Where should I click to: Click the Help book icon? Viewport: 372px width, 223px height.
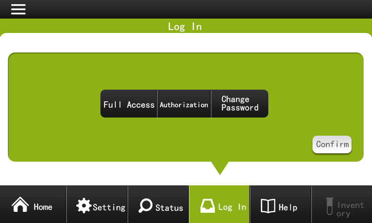coord(268,206)
